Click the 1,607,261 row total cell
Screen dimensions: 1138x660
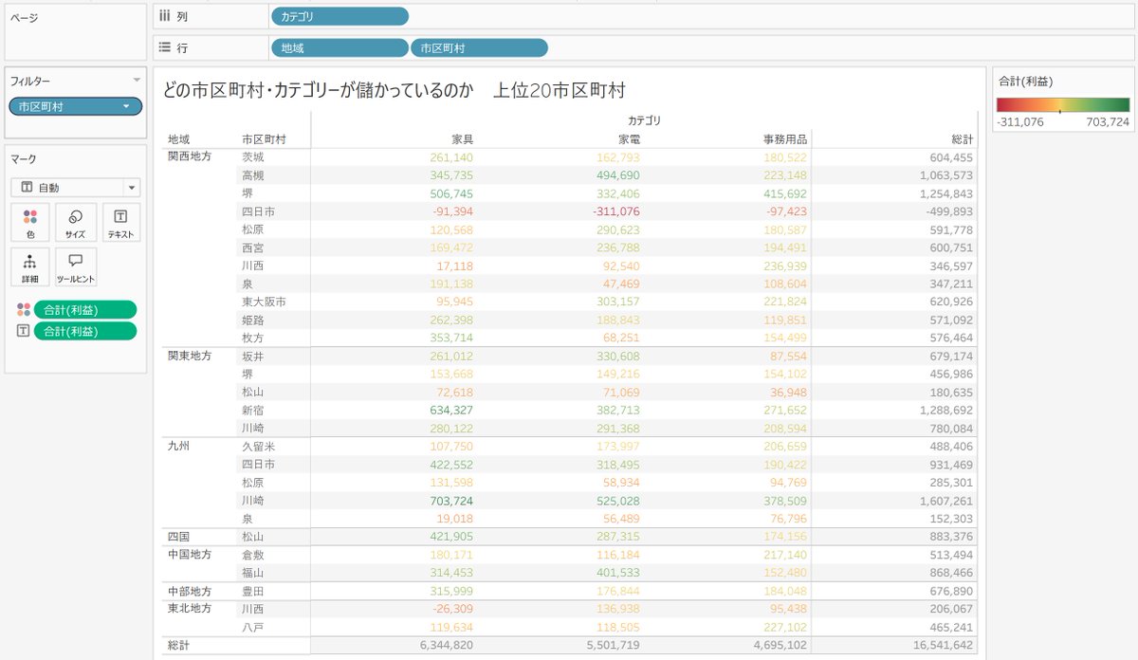point(946,501)
